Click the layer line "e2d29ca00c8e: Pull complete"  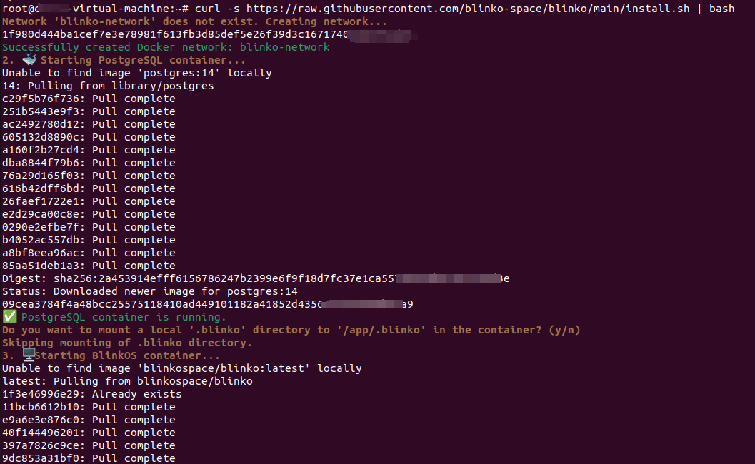pos(89,214)
